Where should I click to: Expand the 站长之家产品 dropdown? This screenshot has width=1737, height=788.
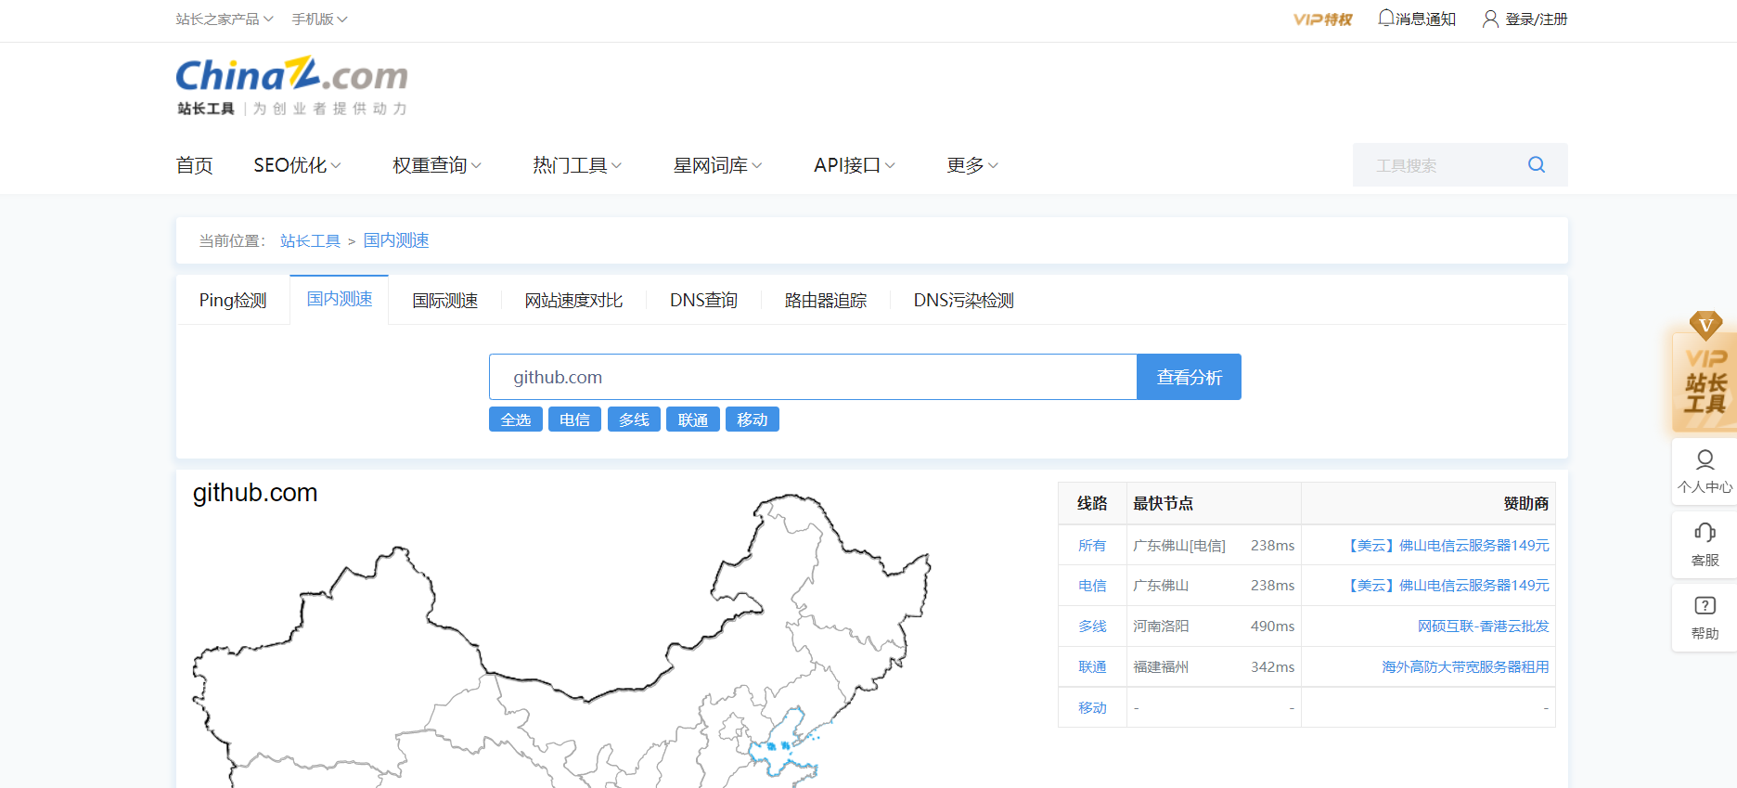tap(225, 19)
